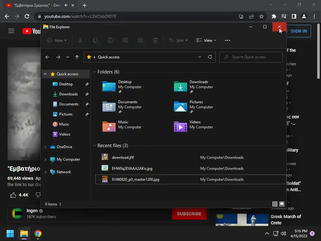Open the Ingen channel link
Screen dimensions: 321x241
(32, 211)
